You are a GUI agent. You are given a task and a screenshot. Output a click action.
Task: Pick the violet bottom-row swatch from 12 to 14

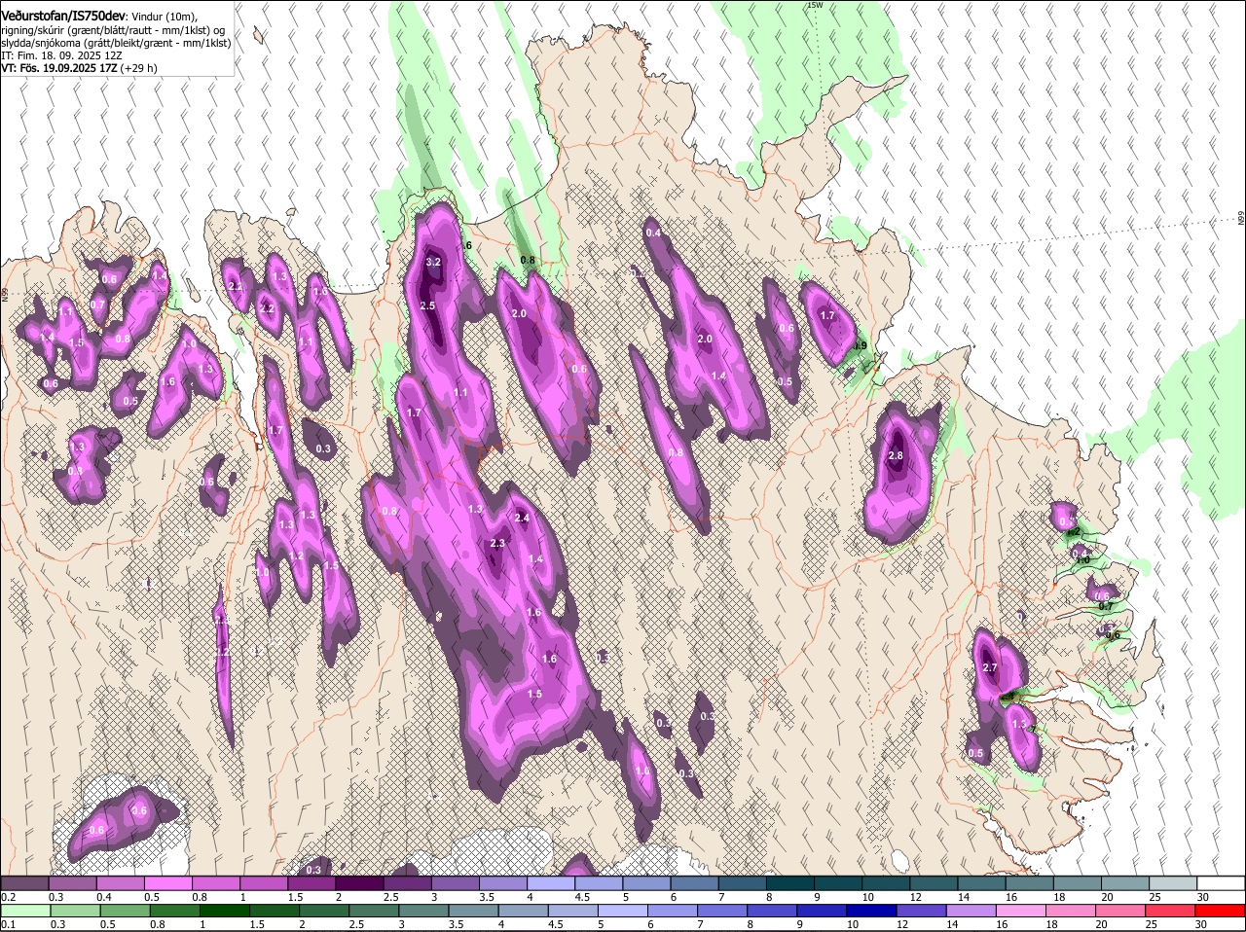921,911
